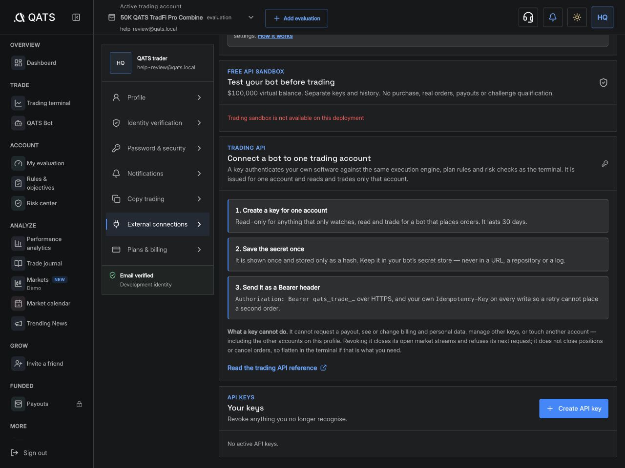Click the Email verified status

tap(137, 275)
